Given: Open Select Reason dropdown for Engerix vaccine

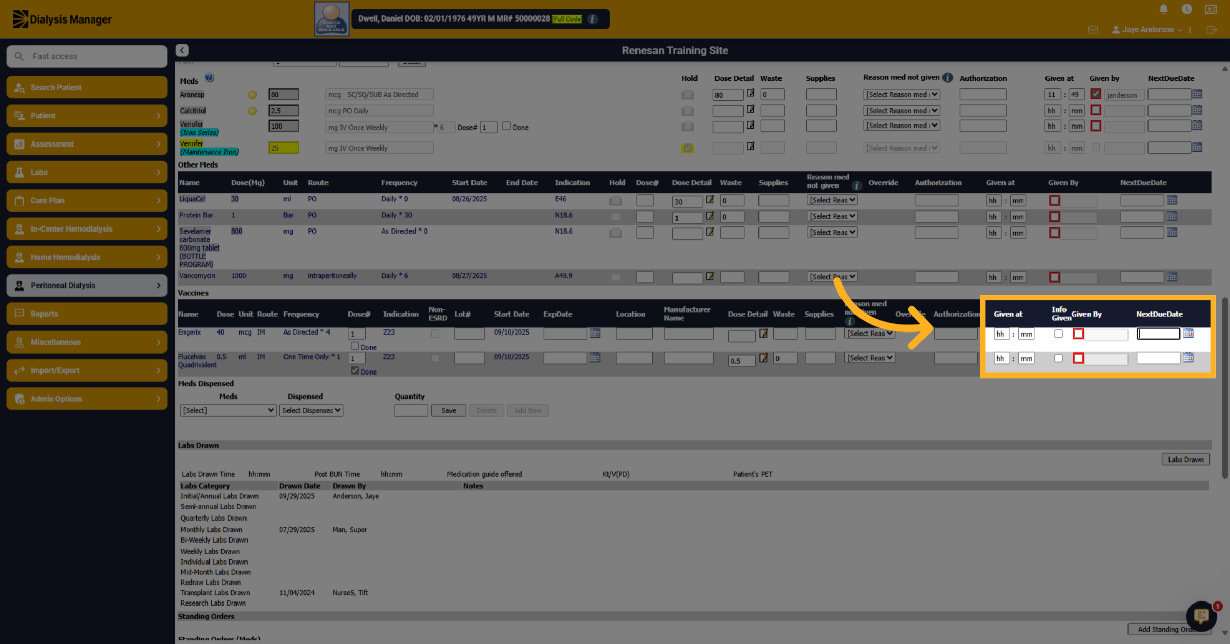Looking at the screenshot, I should tap(869, 334).
